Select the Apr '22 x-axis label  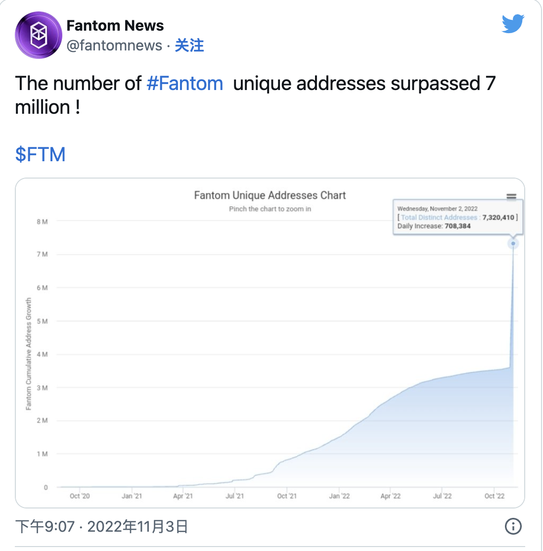[391, 496]
